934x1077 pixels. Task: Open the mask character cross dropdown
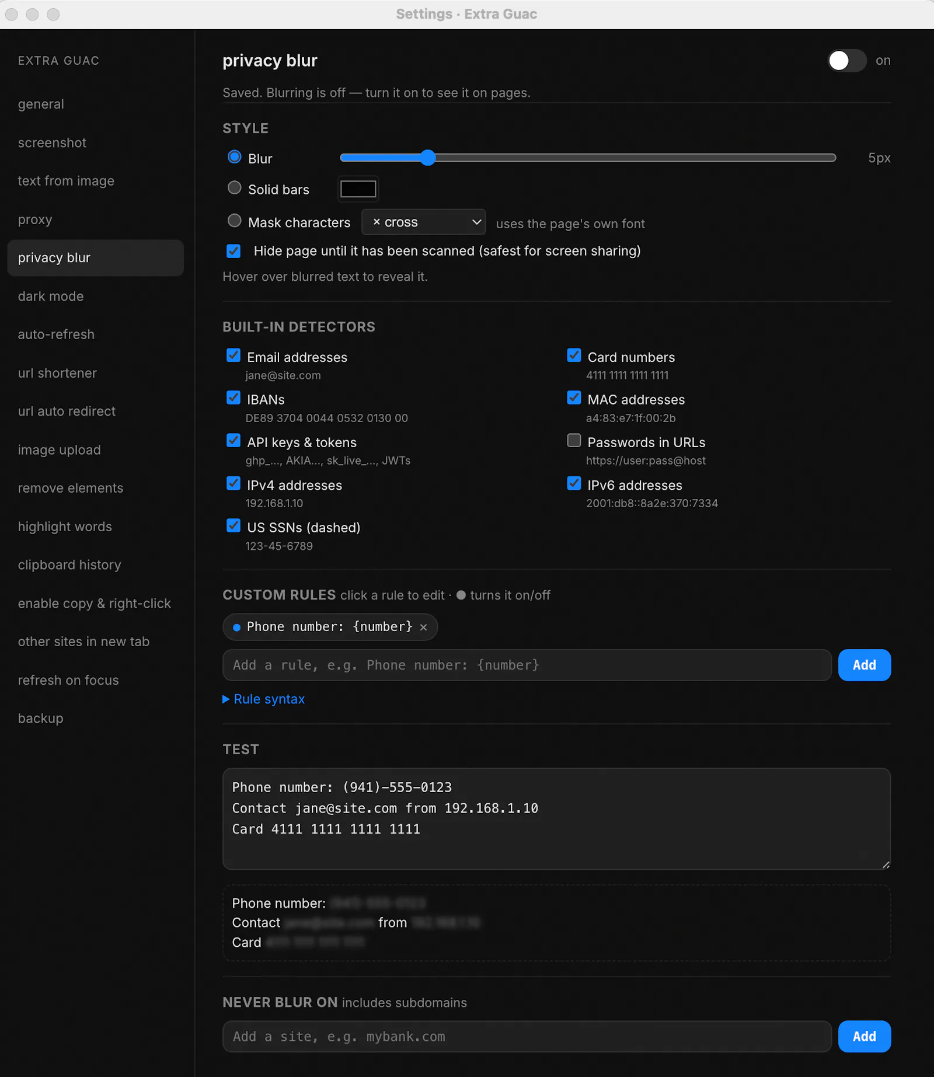(423, 222)
